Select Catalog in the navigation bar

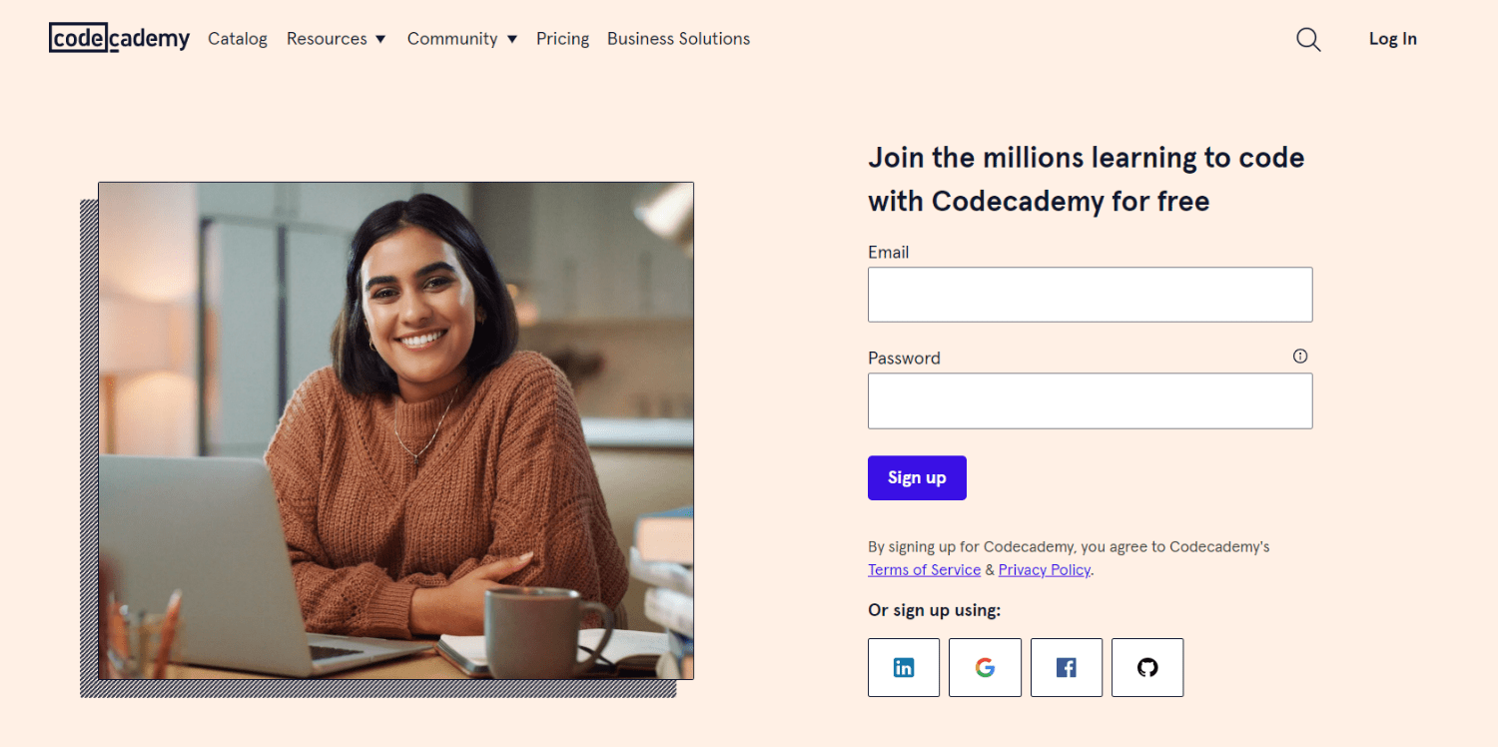(x=237, y=38)
